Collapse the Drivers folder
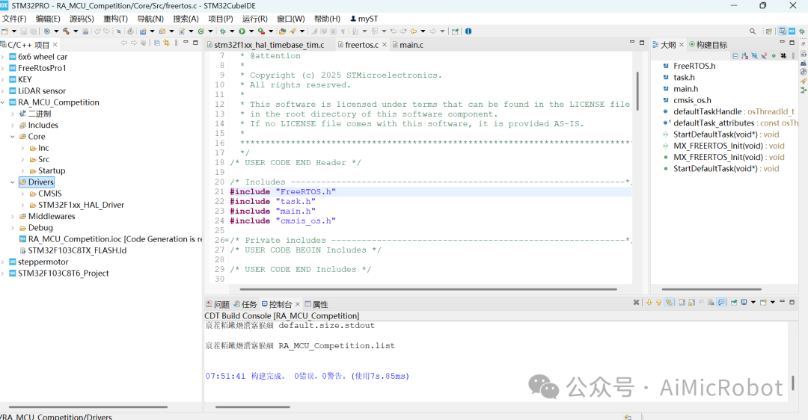Screen dimensions: 808x420 point(13,182)
